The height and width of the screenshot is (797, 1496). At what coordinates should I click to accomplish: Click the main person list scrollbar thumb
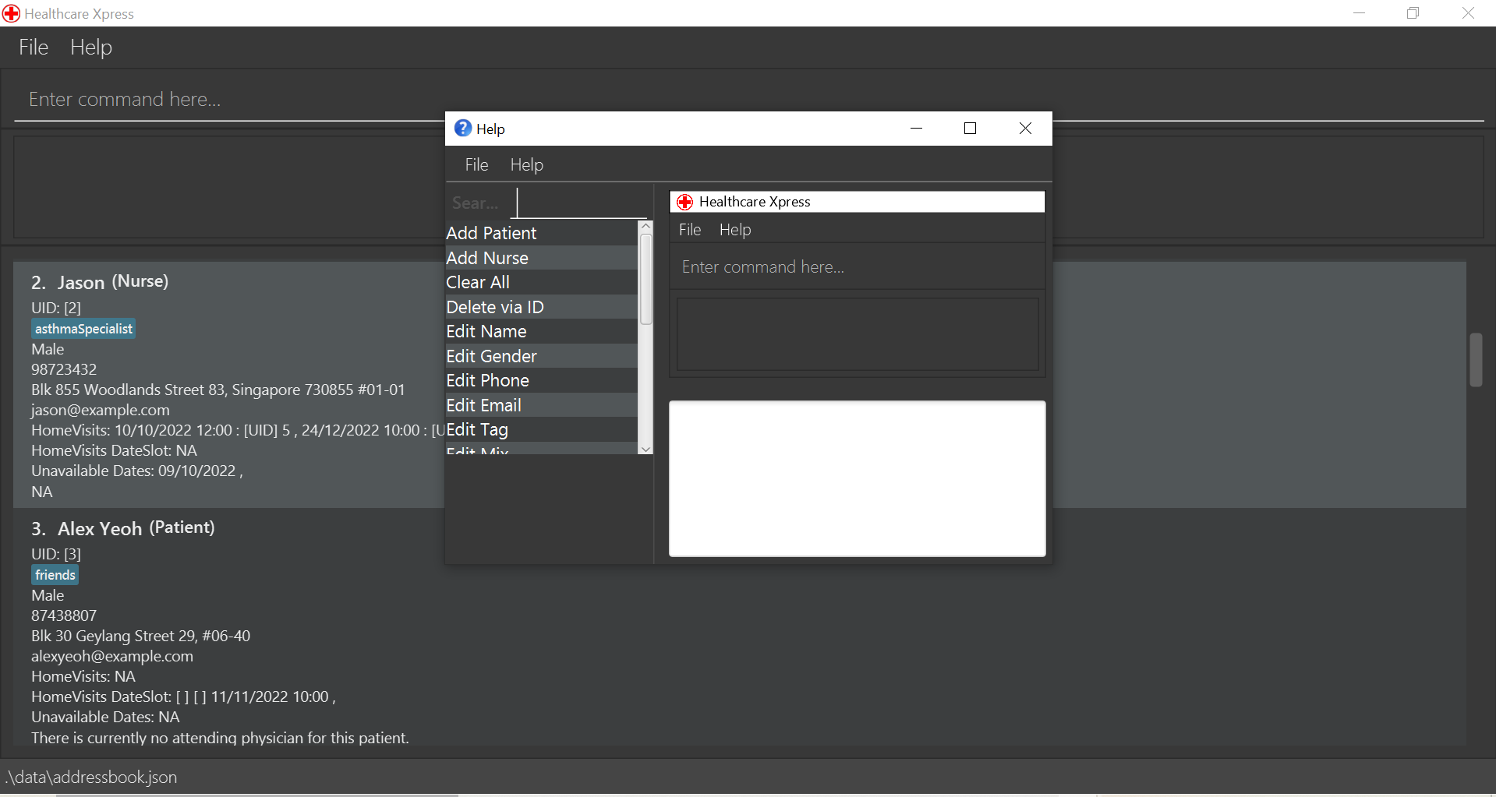click(x=1476, y=360)
